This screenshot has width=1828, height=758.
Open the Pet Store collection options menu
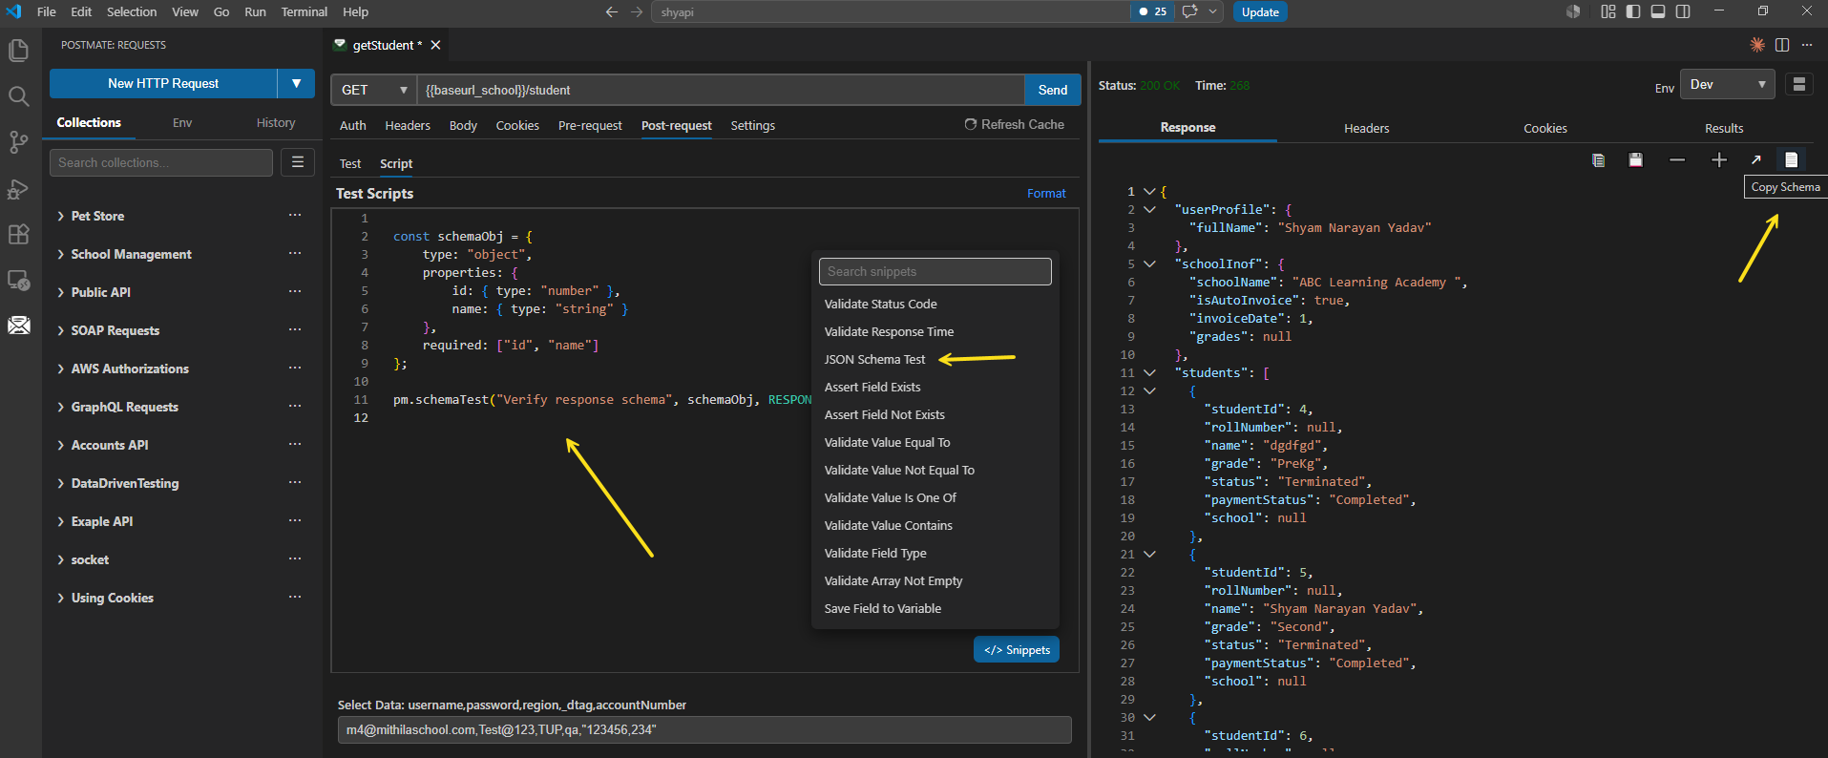(295, 216)
